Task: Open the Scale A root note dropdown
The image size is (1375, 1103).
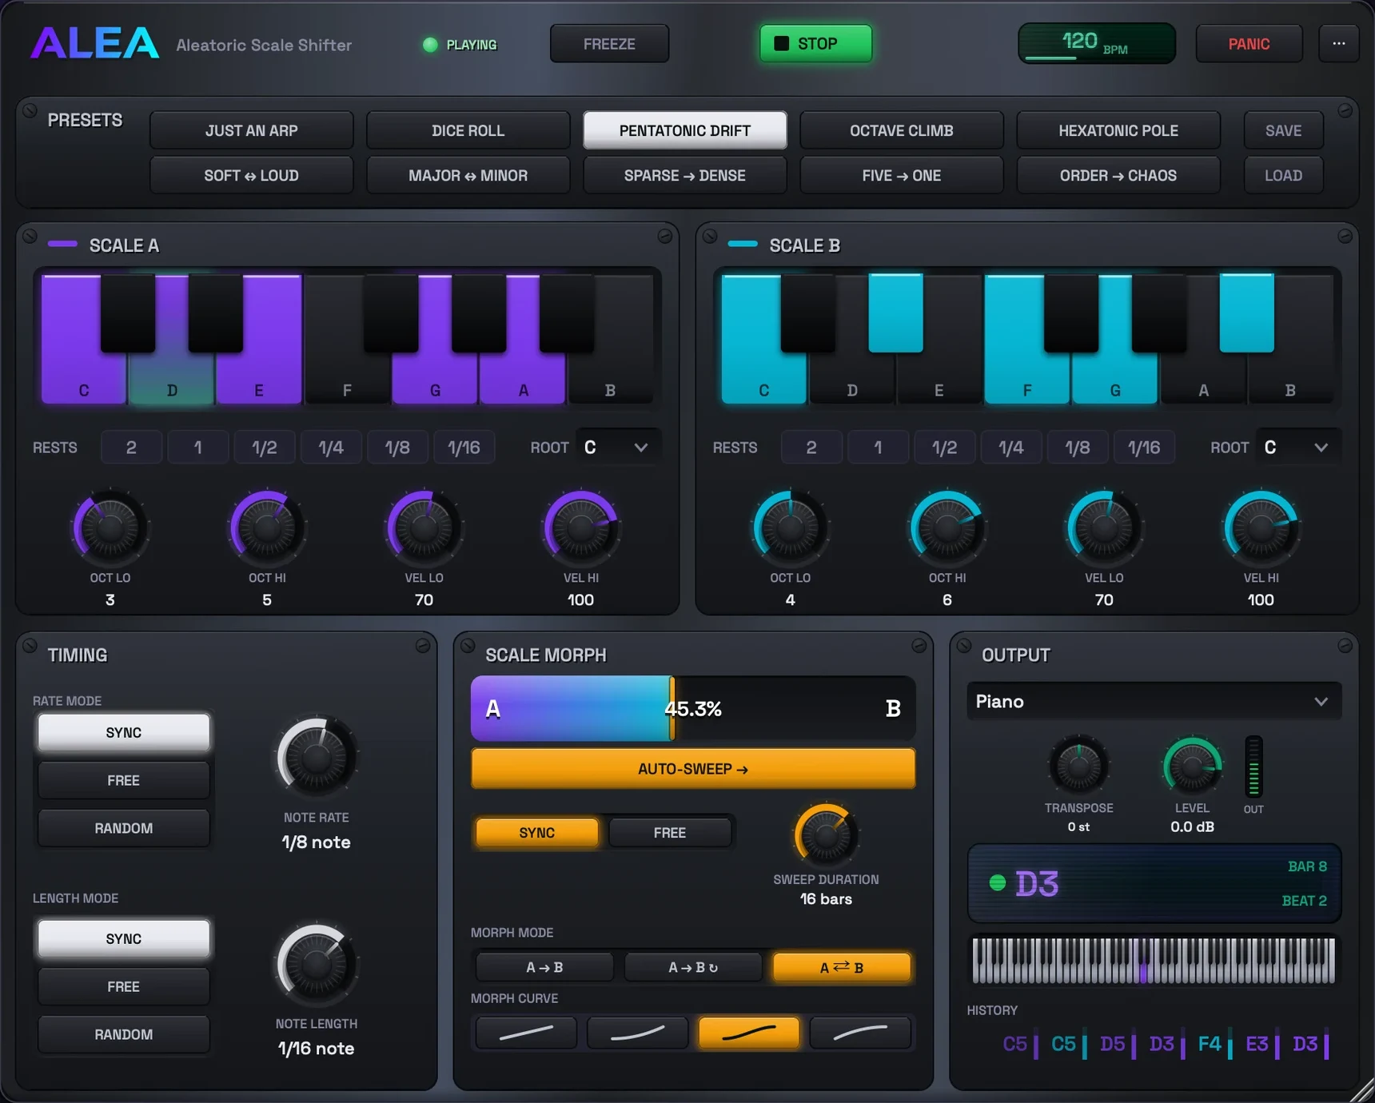Action: 617,448
